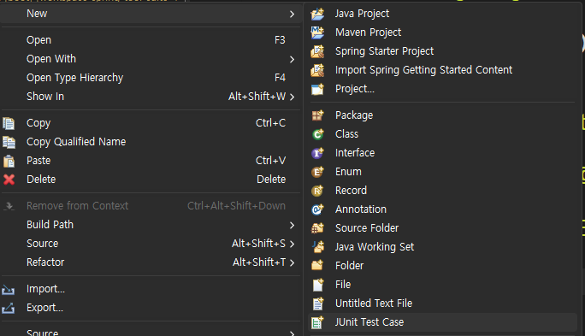Click the red Delete X icon
The image size is (585, 336).
click(9, 180)
